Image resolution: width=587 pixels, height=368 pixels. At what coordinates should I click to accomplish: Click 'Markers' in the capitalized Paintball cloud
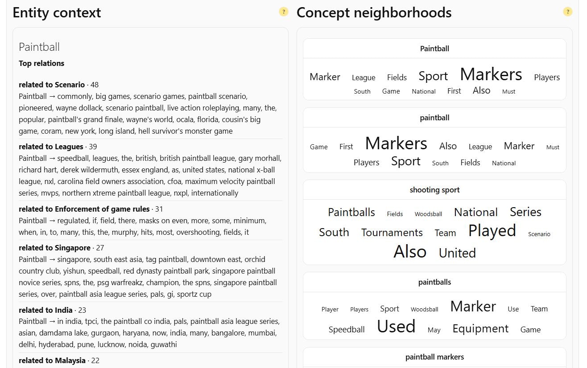[x=491, y=74]
